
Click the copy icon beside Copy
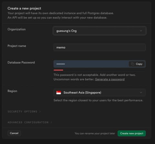point(133,64)
